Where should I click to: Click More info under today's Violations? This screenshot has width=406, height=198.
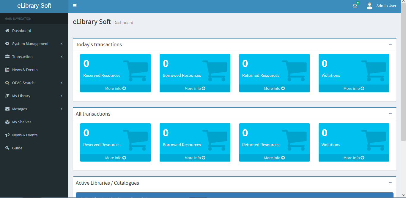point(354,88)
